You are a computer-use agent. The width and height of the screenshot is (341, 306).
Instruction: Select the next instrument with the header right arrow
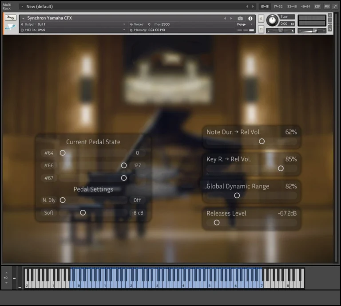(231, 19)
